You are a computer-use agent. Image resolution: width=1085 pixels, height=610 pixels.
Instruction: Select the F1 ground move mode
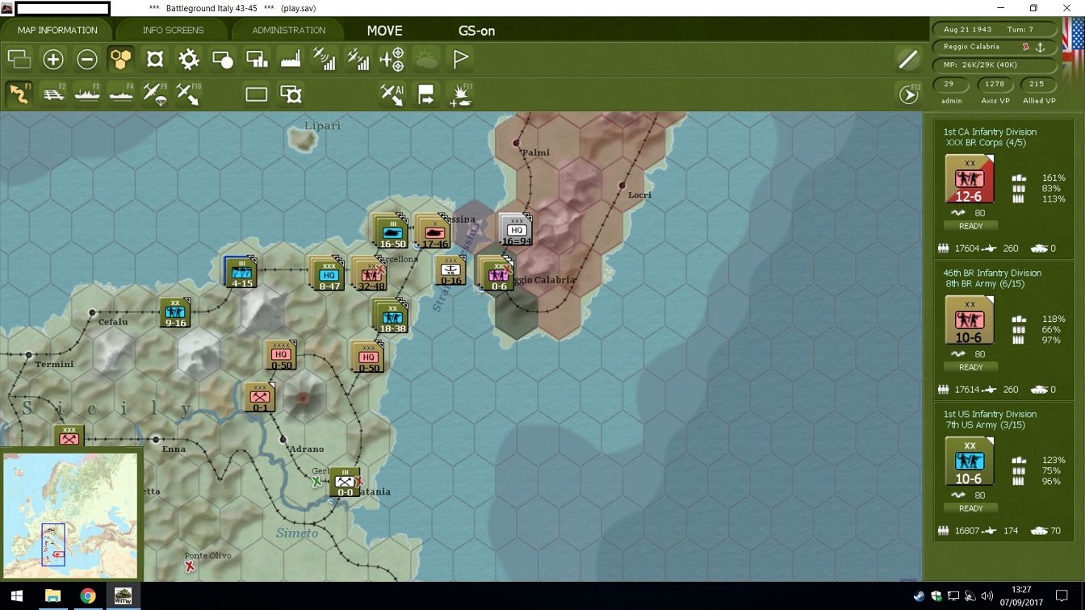click(x=19, y=94)
